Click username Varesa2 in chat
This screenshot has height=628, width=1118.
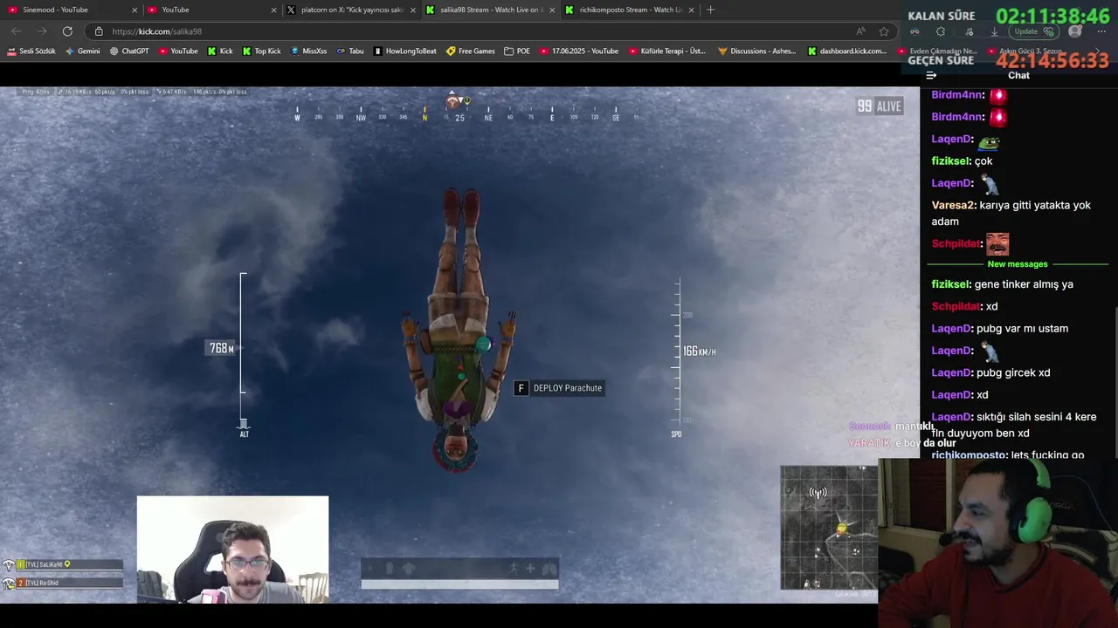952,205
